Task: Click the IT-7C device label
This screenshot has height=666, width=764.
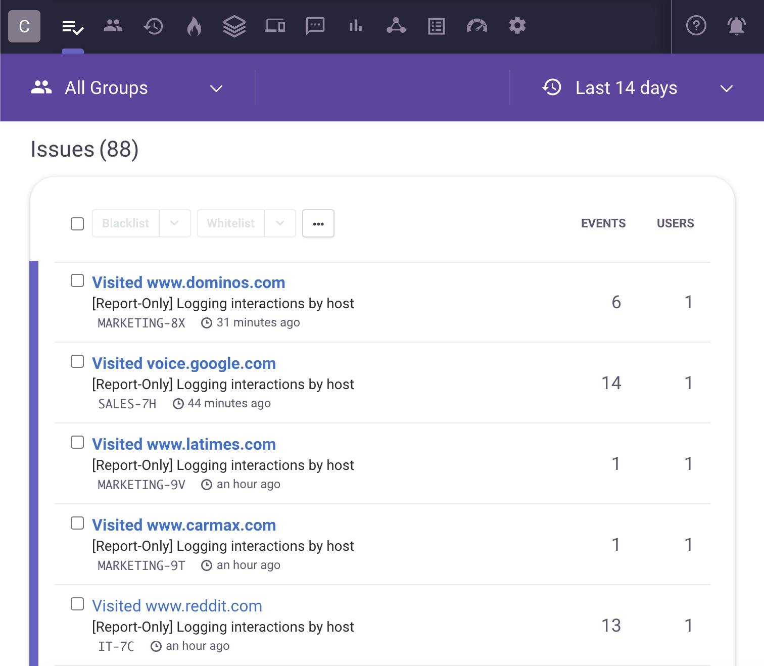Action: 116,646
